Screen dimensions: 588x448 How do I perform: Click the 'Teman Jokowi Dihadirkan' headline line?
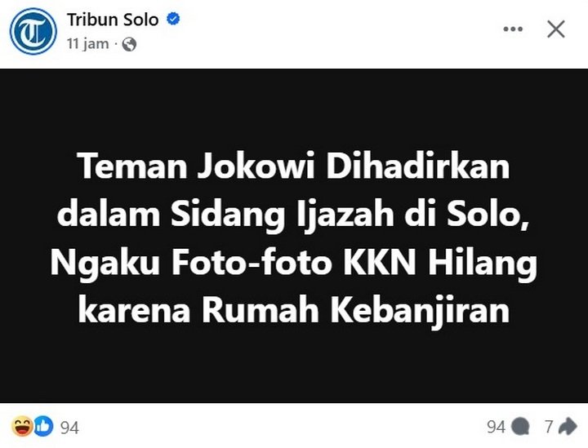294,166
